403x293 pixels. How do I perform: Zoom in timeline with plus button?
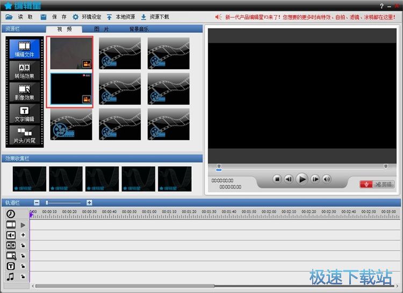(89, 203)
